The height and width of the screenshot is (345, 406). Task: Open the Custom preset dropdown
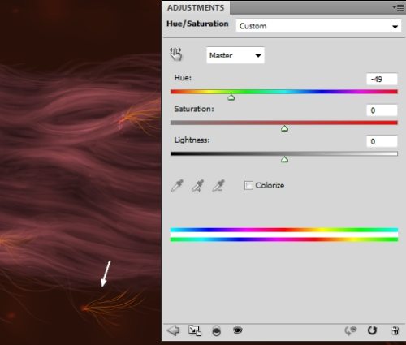[x=318, y=26]
